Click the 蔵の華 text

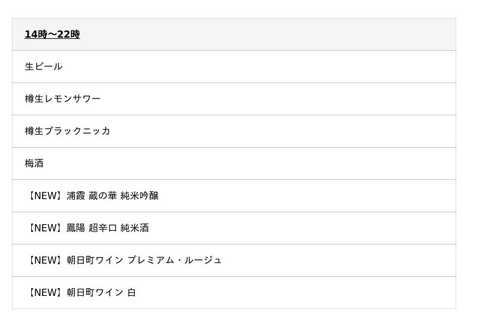tap(102, 196)
